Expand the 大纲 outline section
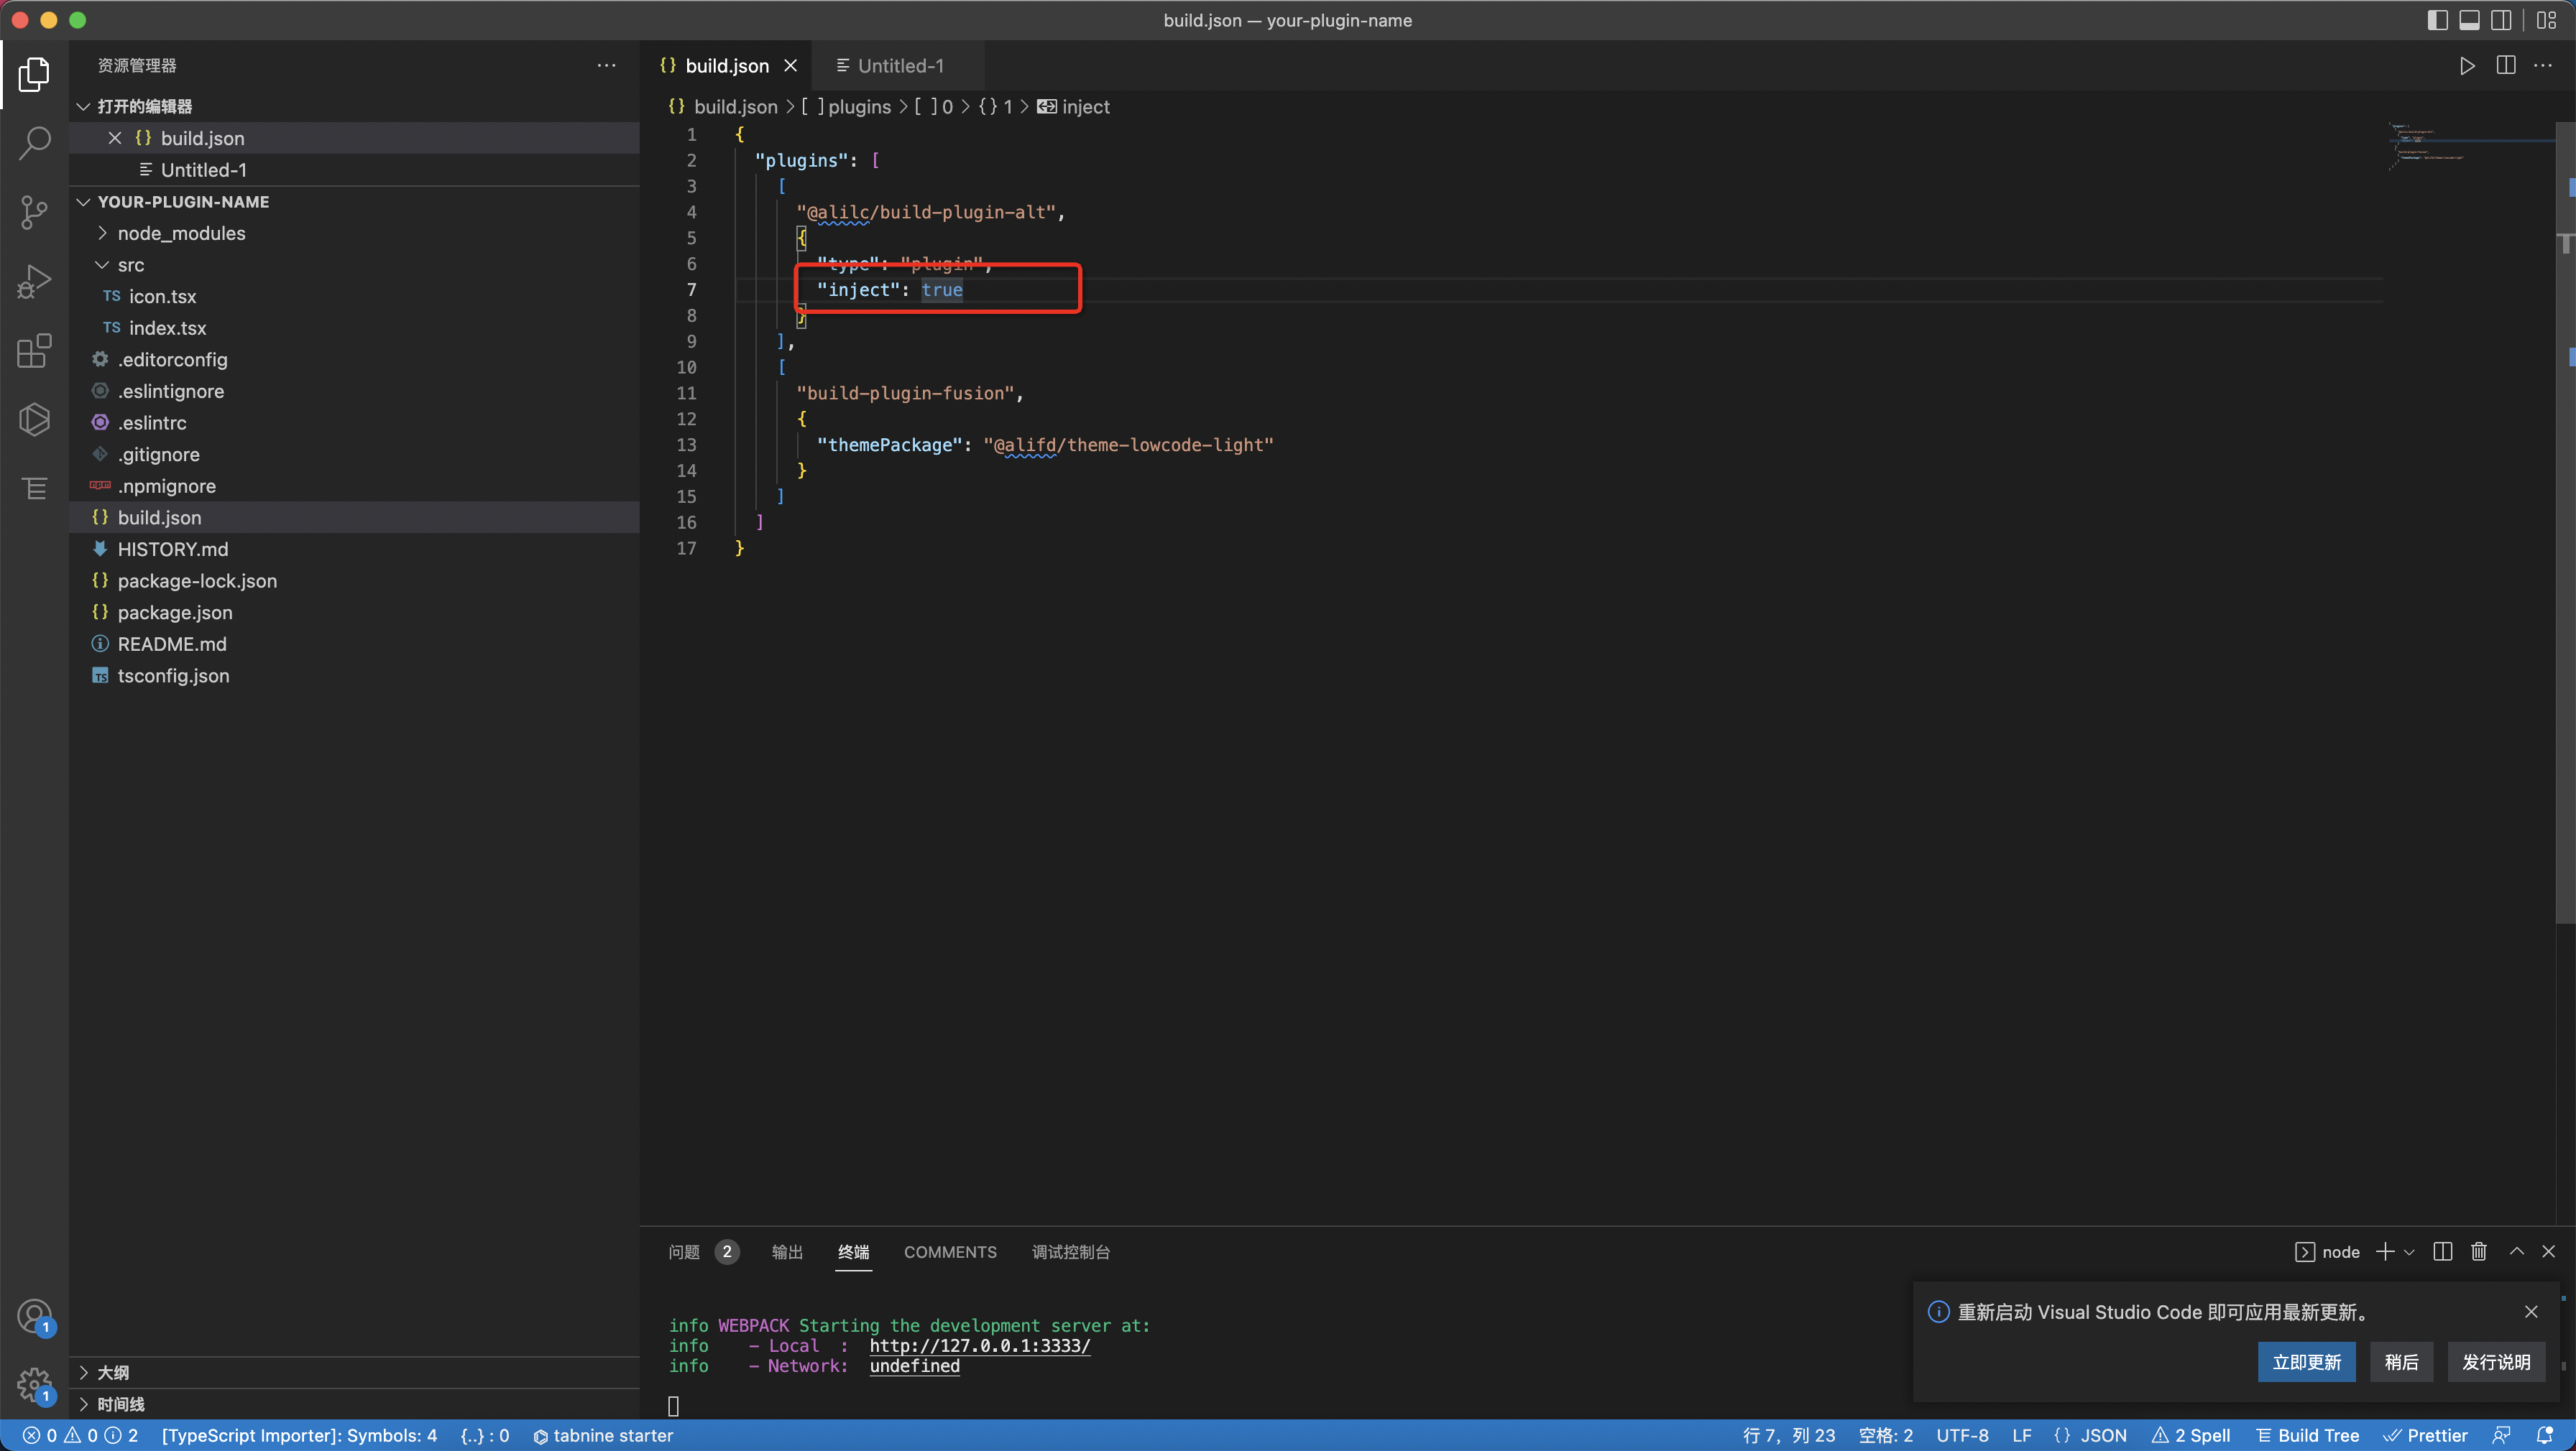The width and height of the screenshot is (2576, 1451). click(x=113, y=1372)
